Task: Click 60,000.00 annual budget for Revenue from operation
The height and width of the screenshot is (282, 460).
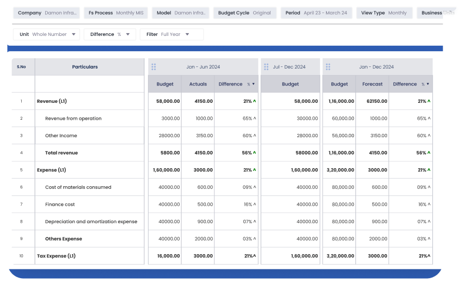Action: click(343, 119)
